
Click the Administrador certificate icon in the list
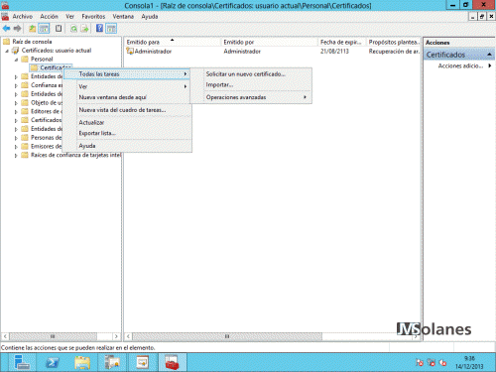pyautogui.click(x=130, y=52)
